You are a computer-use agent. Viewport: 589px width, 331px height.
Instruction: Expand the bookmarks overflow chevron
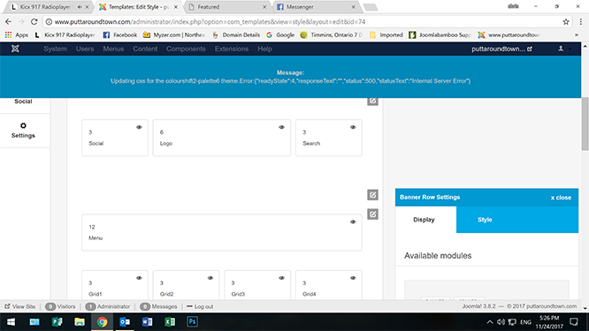[577, 34]
